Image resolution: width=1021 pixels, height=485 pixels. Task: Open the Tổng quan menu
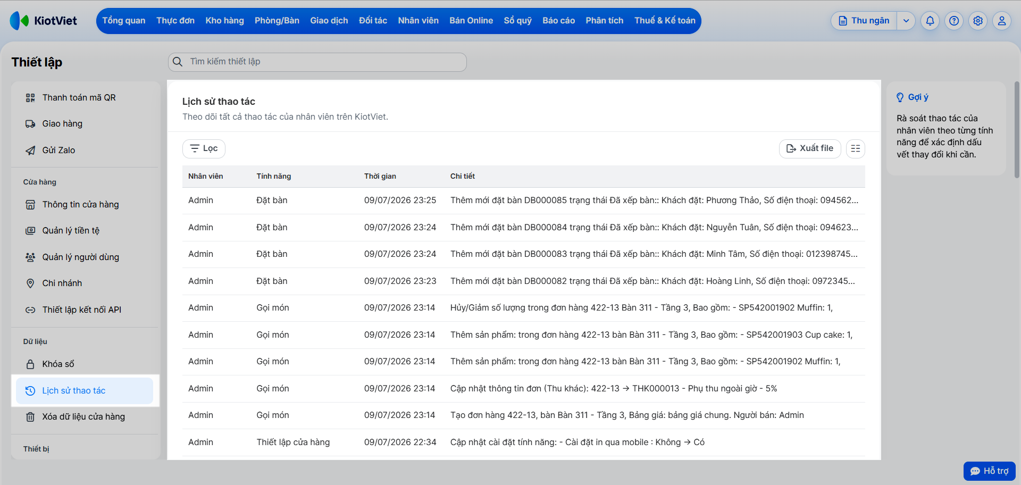click(x=124, y=21)
